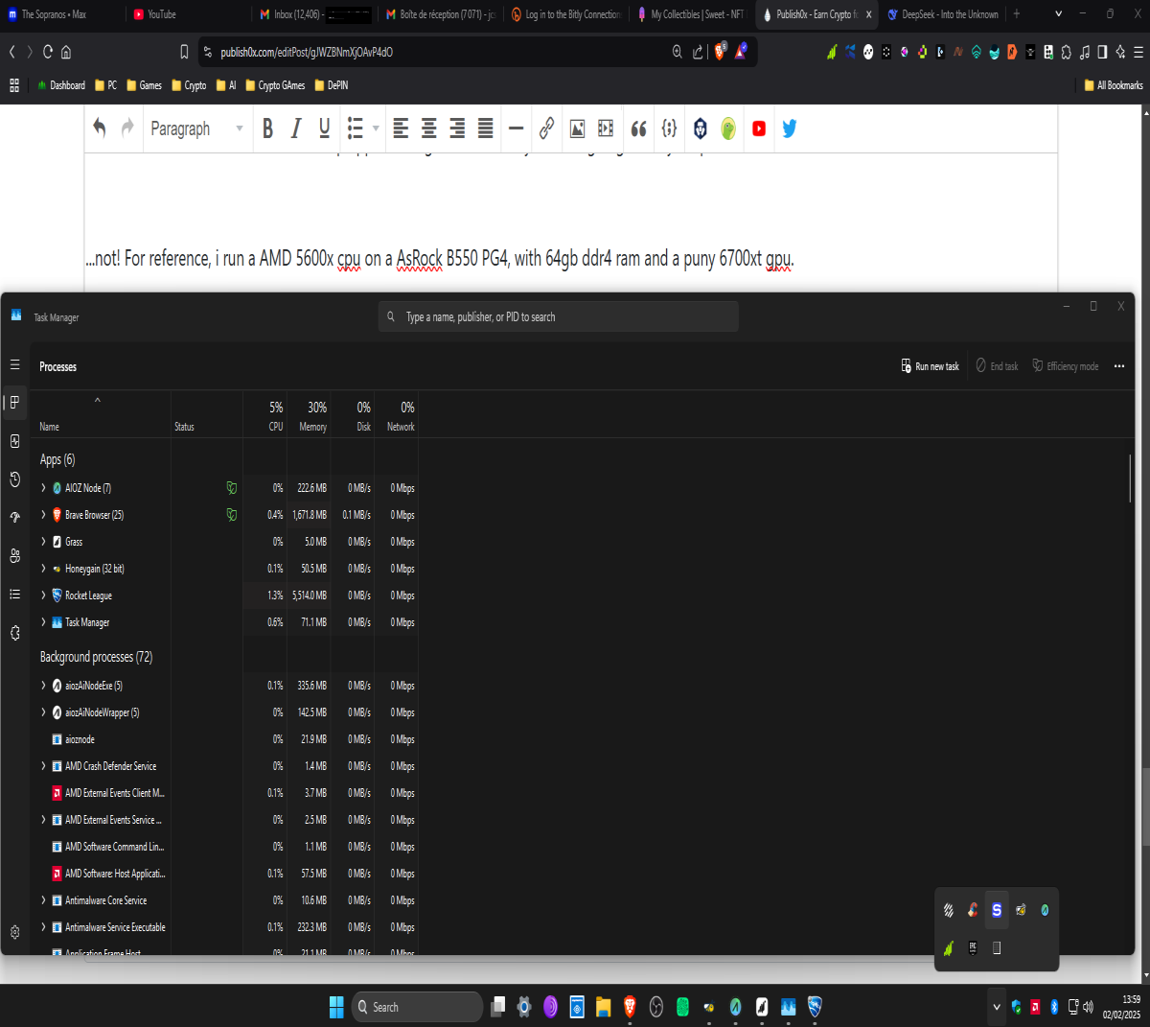
Task: Align text left in editor
Action: coord(401,128)
